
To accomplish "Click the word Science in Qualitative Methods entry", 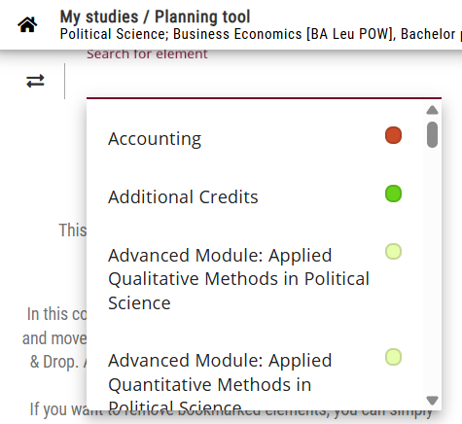I will 139,303.
